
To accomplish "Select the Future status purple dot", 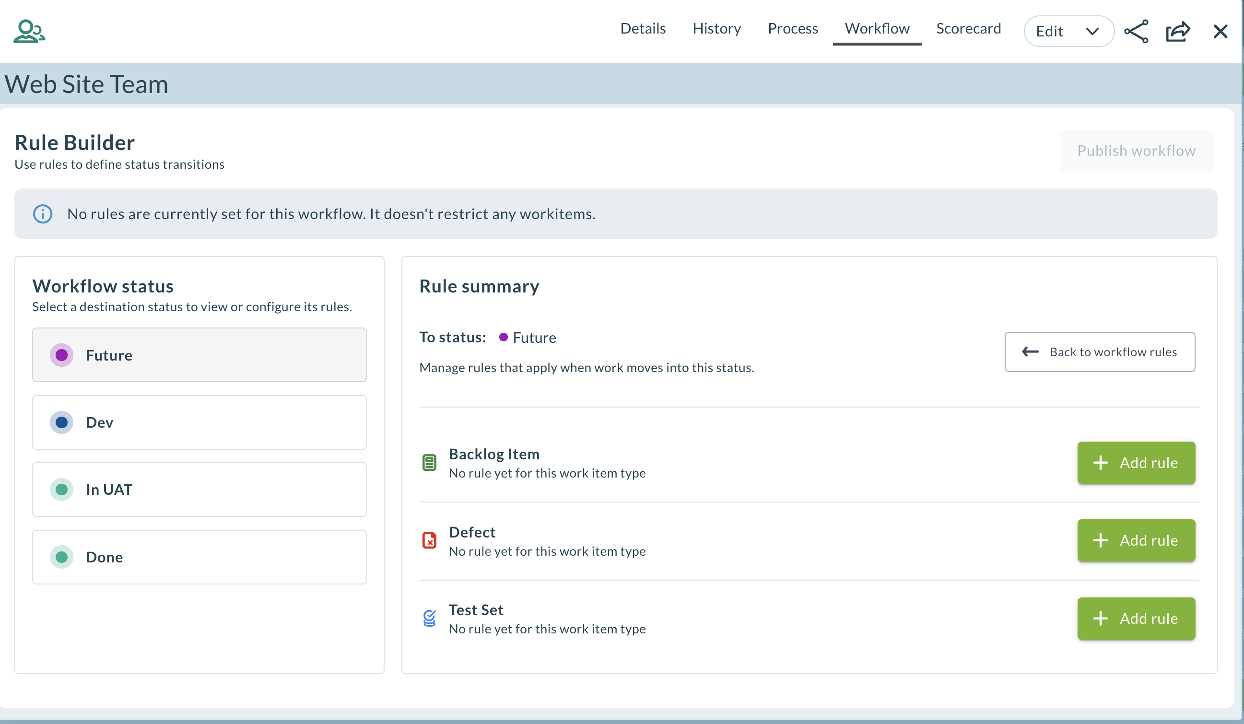I will (x=61, y=355).
